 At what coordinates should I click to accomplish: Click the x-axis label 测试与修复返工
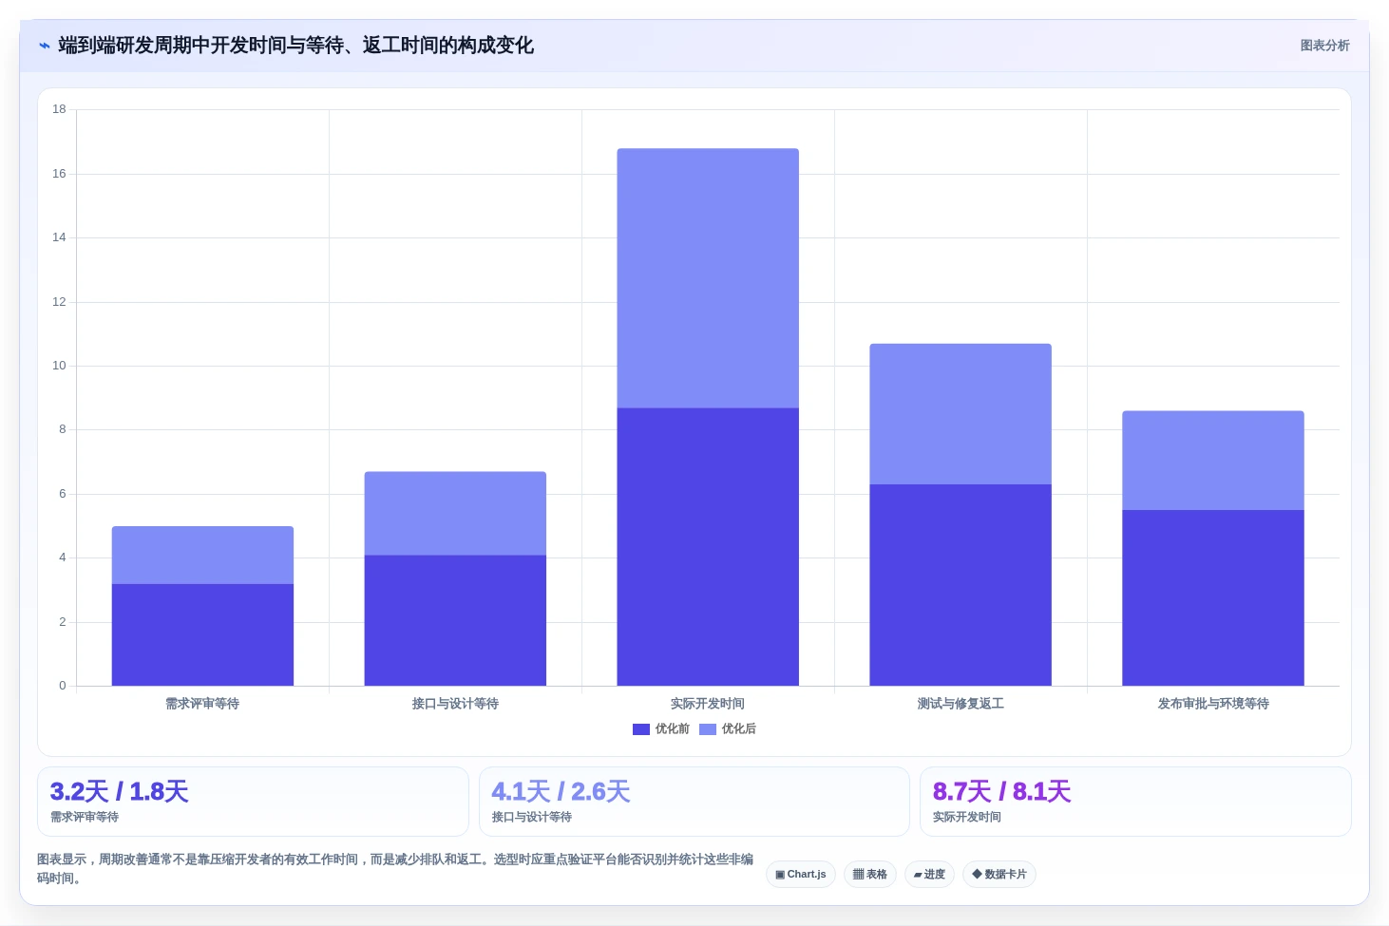click(961, 704)
